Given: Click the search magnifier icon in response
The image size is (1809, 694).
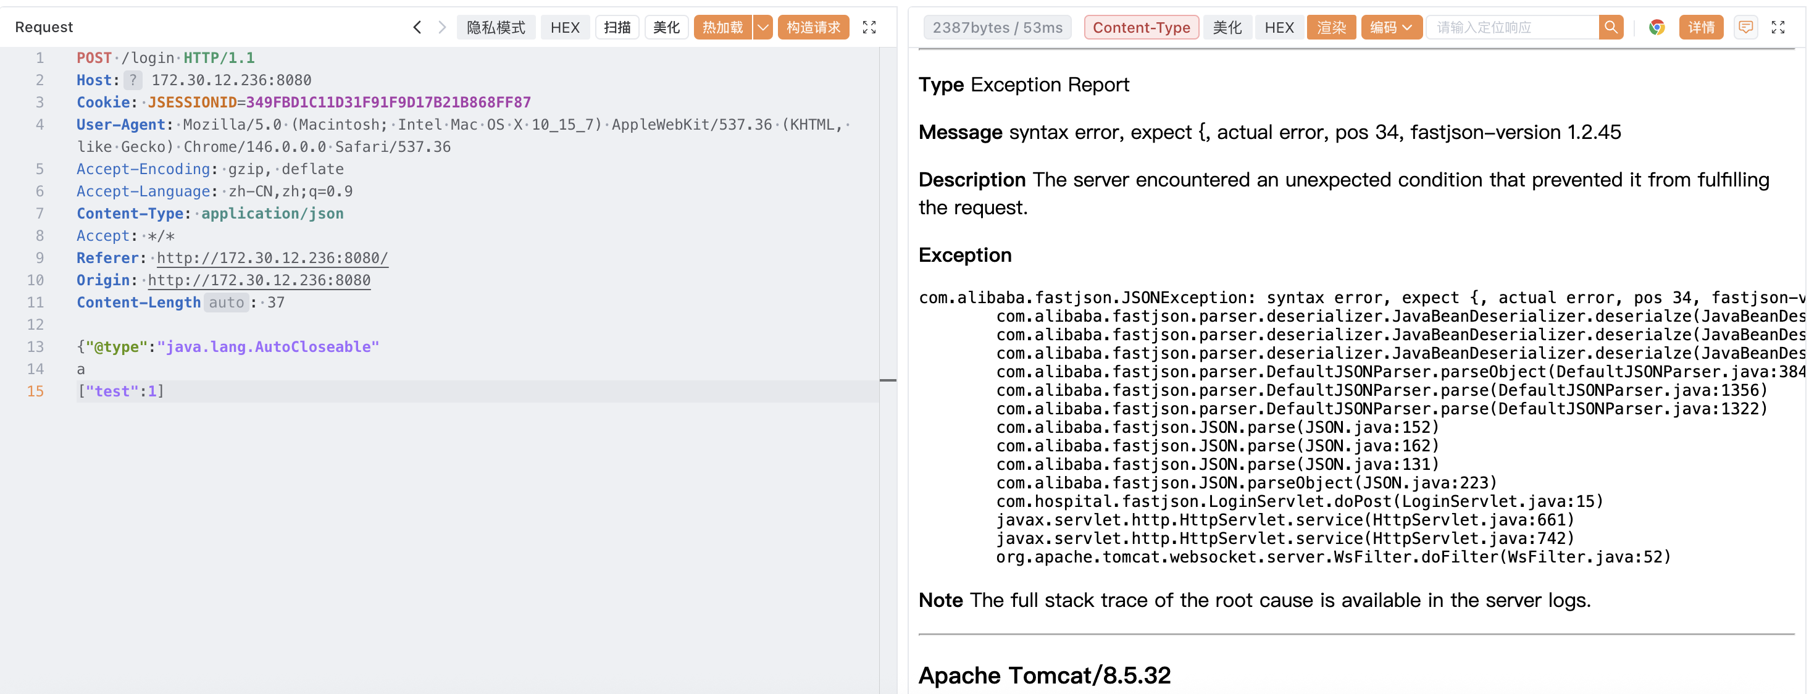Looking at the screenshot, I should (1610, 27).
